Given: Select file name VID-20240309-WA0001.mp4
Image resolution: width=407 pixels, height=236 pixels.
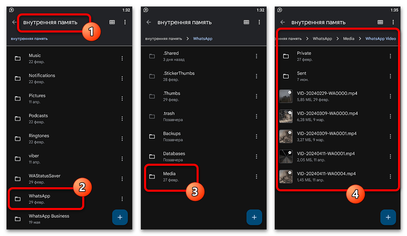Looking at the screenshot, I should 327,133.
